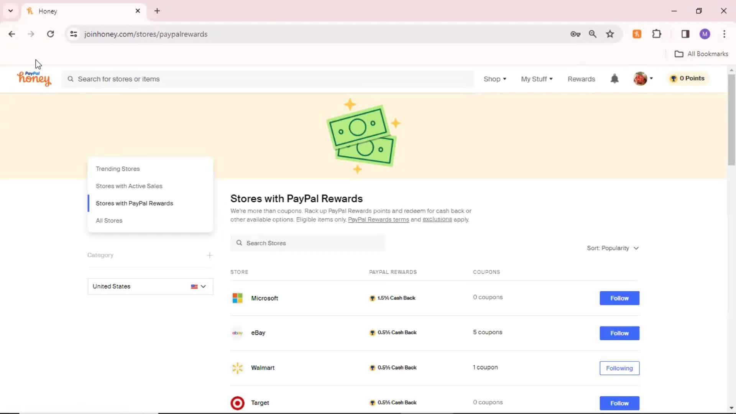Click the Walmart store logo
The image size is (736, 414).
coord(237,368)
